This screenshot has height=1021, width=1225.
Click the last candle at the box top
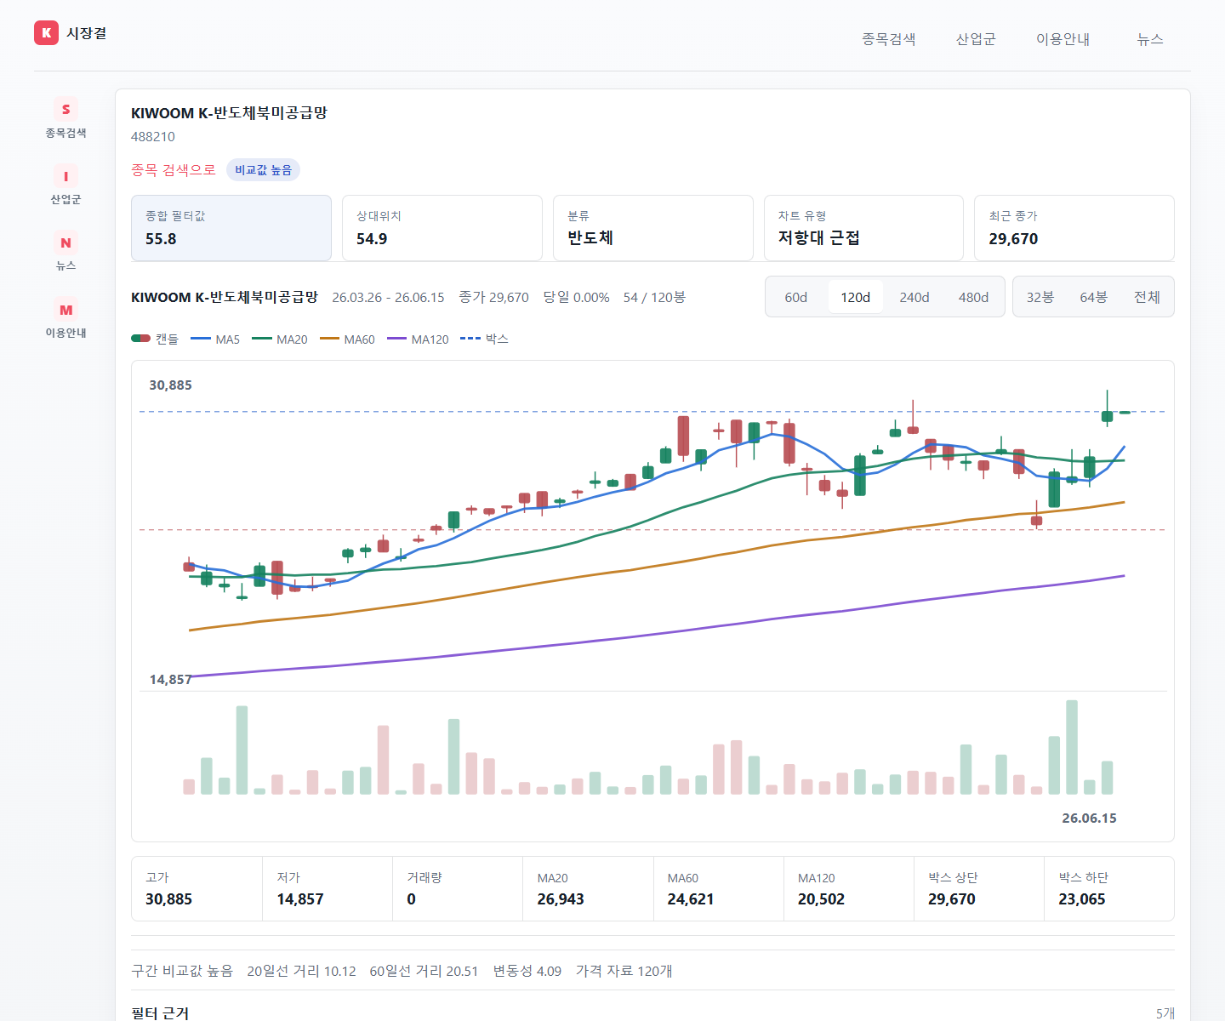coord(1125,413)
